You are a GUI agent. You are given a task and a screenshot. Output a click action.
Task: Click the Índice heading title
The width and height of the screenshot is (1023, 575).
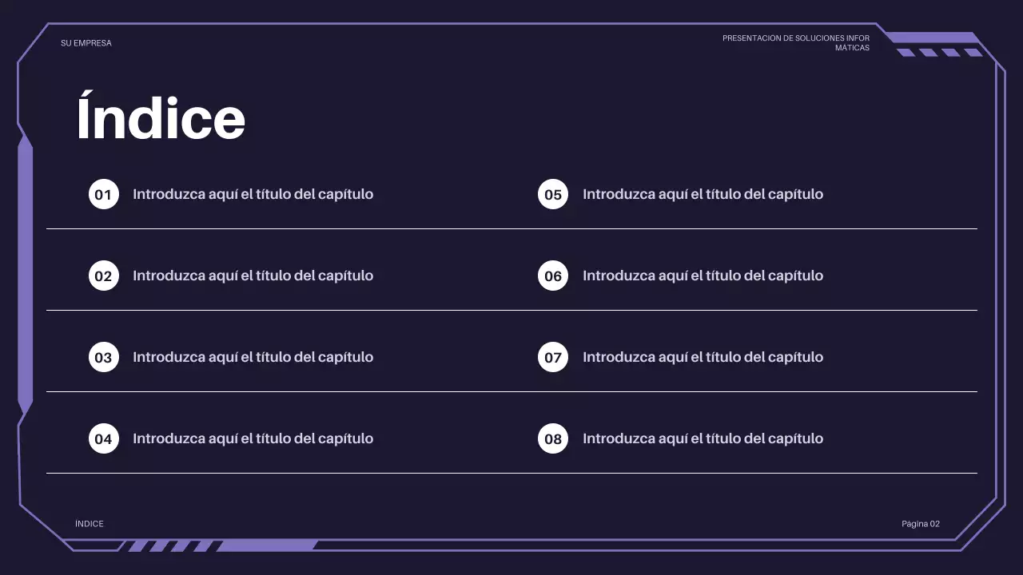161,118
